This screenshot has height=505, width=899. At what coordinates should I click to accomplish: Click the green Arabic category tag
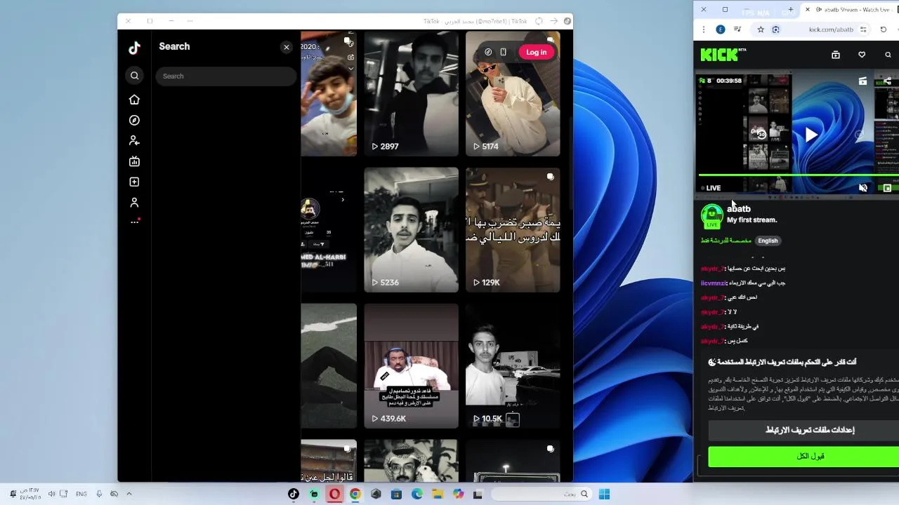(x=726, y=241)
